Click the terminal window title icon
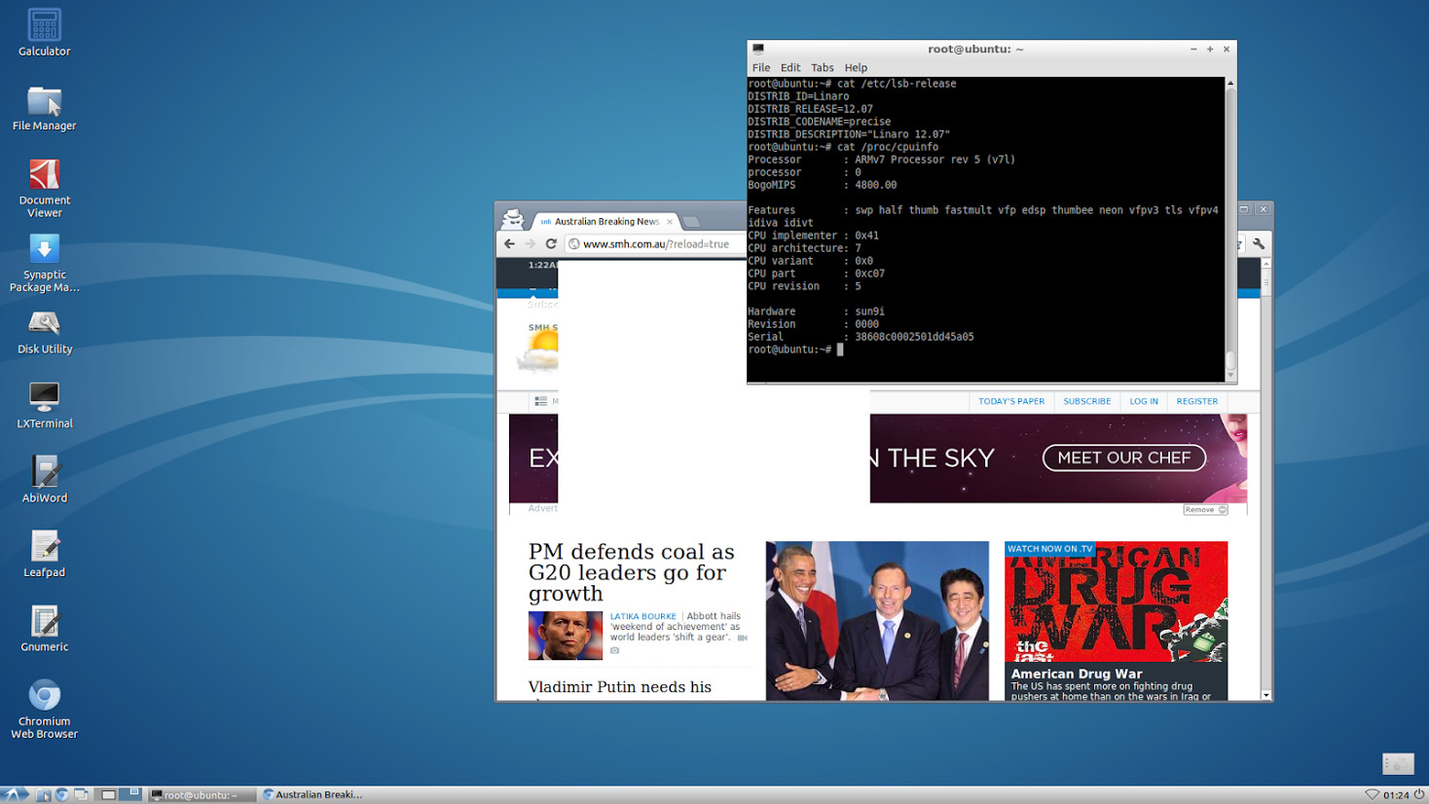Image resolution: width=1429 pixels, height=804 pixels. point(758,49)
